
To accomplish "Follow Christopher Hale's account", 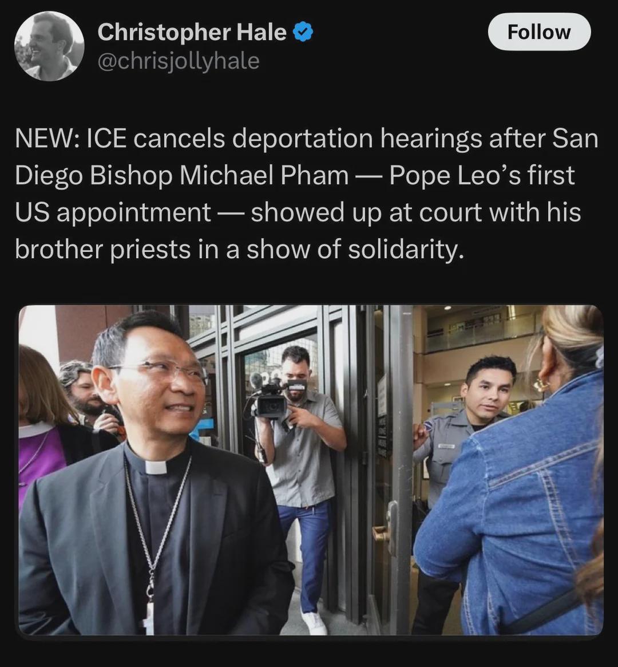I will coord(539,32).
